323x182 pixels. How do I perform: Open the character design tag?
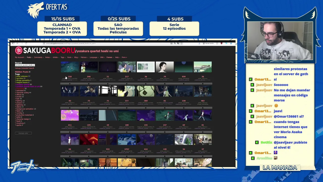[23, 119]
